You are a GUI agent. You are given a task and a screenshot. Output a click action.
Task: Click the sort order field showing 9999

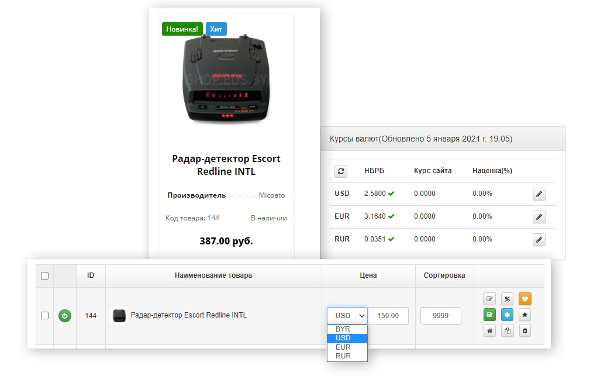tap(440, 315)
